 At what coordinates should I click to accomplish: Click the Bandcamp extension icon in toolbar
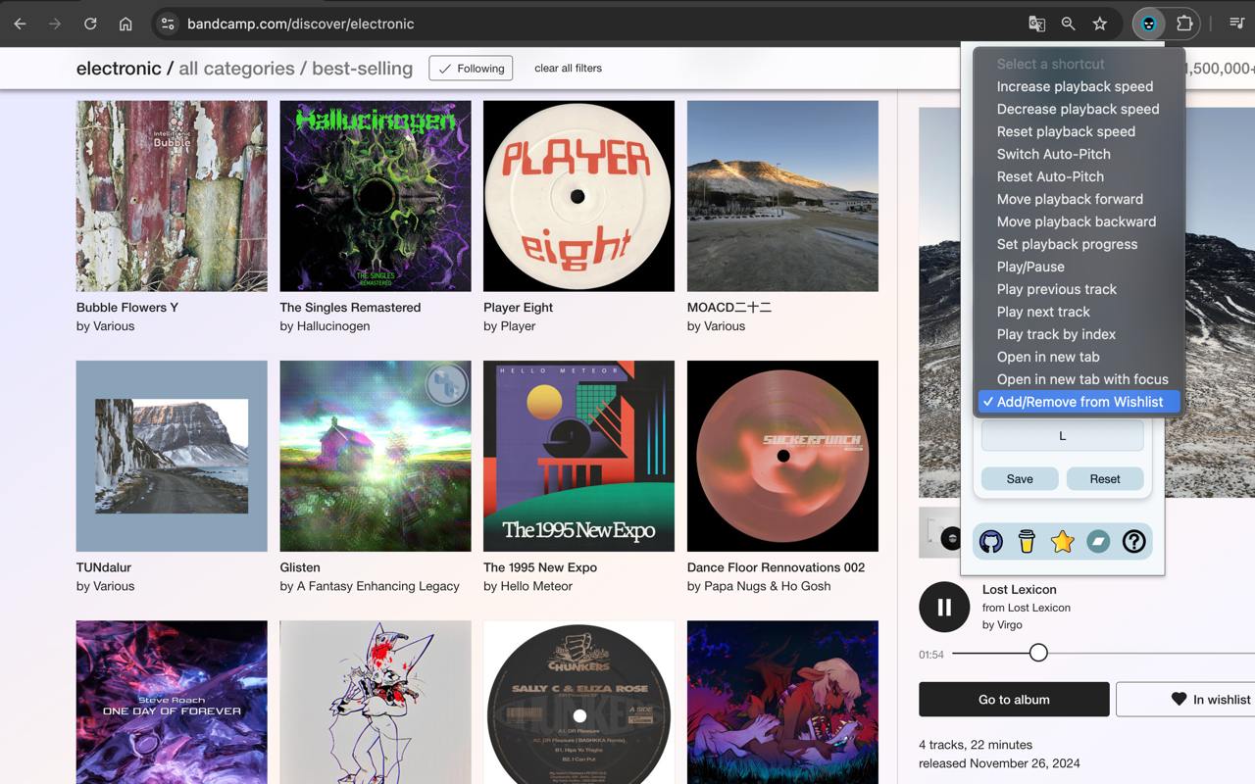click(1148, 24)
